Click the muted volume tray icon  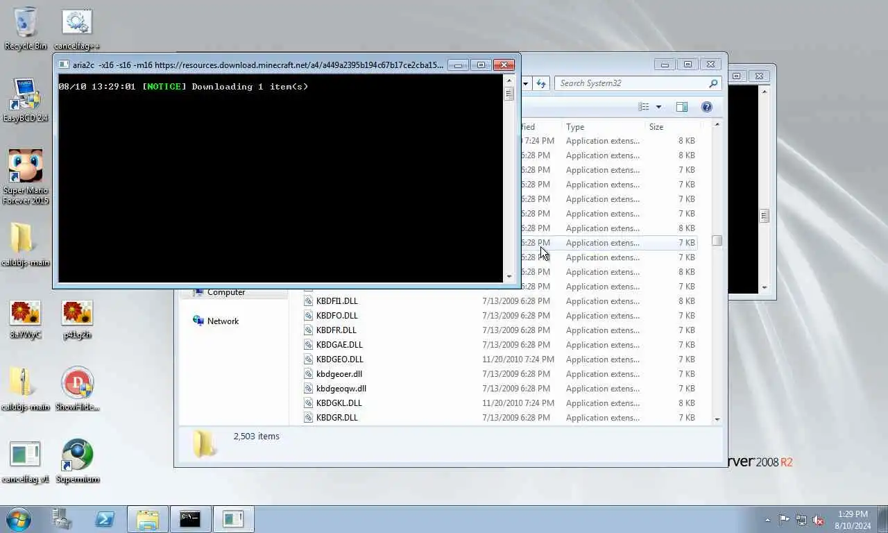818,520
